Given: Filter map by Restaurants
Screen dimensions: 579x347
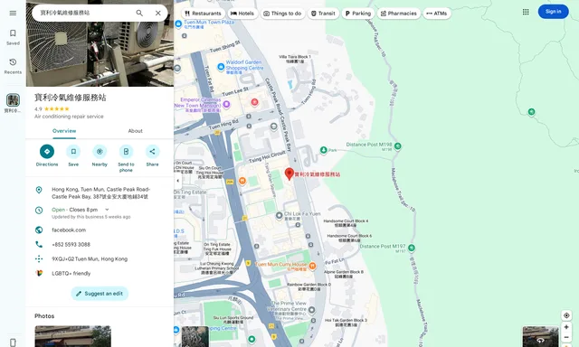Looking at the screenshot, I should tap(203, 14).
